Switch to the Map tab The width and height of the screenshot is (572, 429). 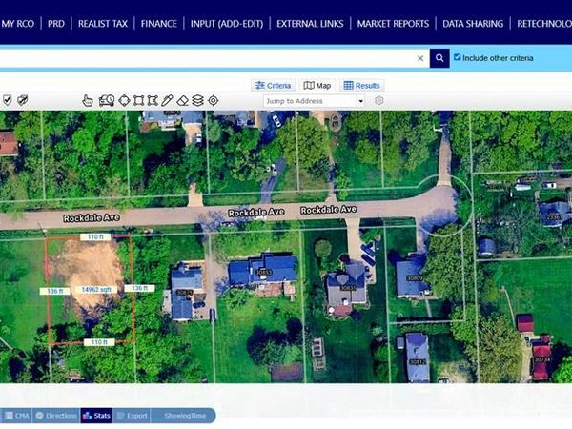click(317, 86)
